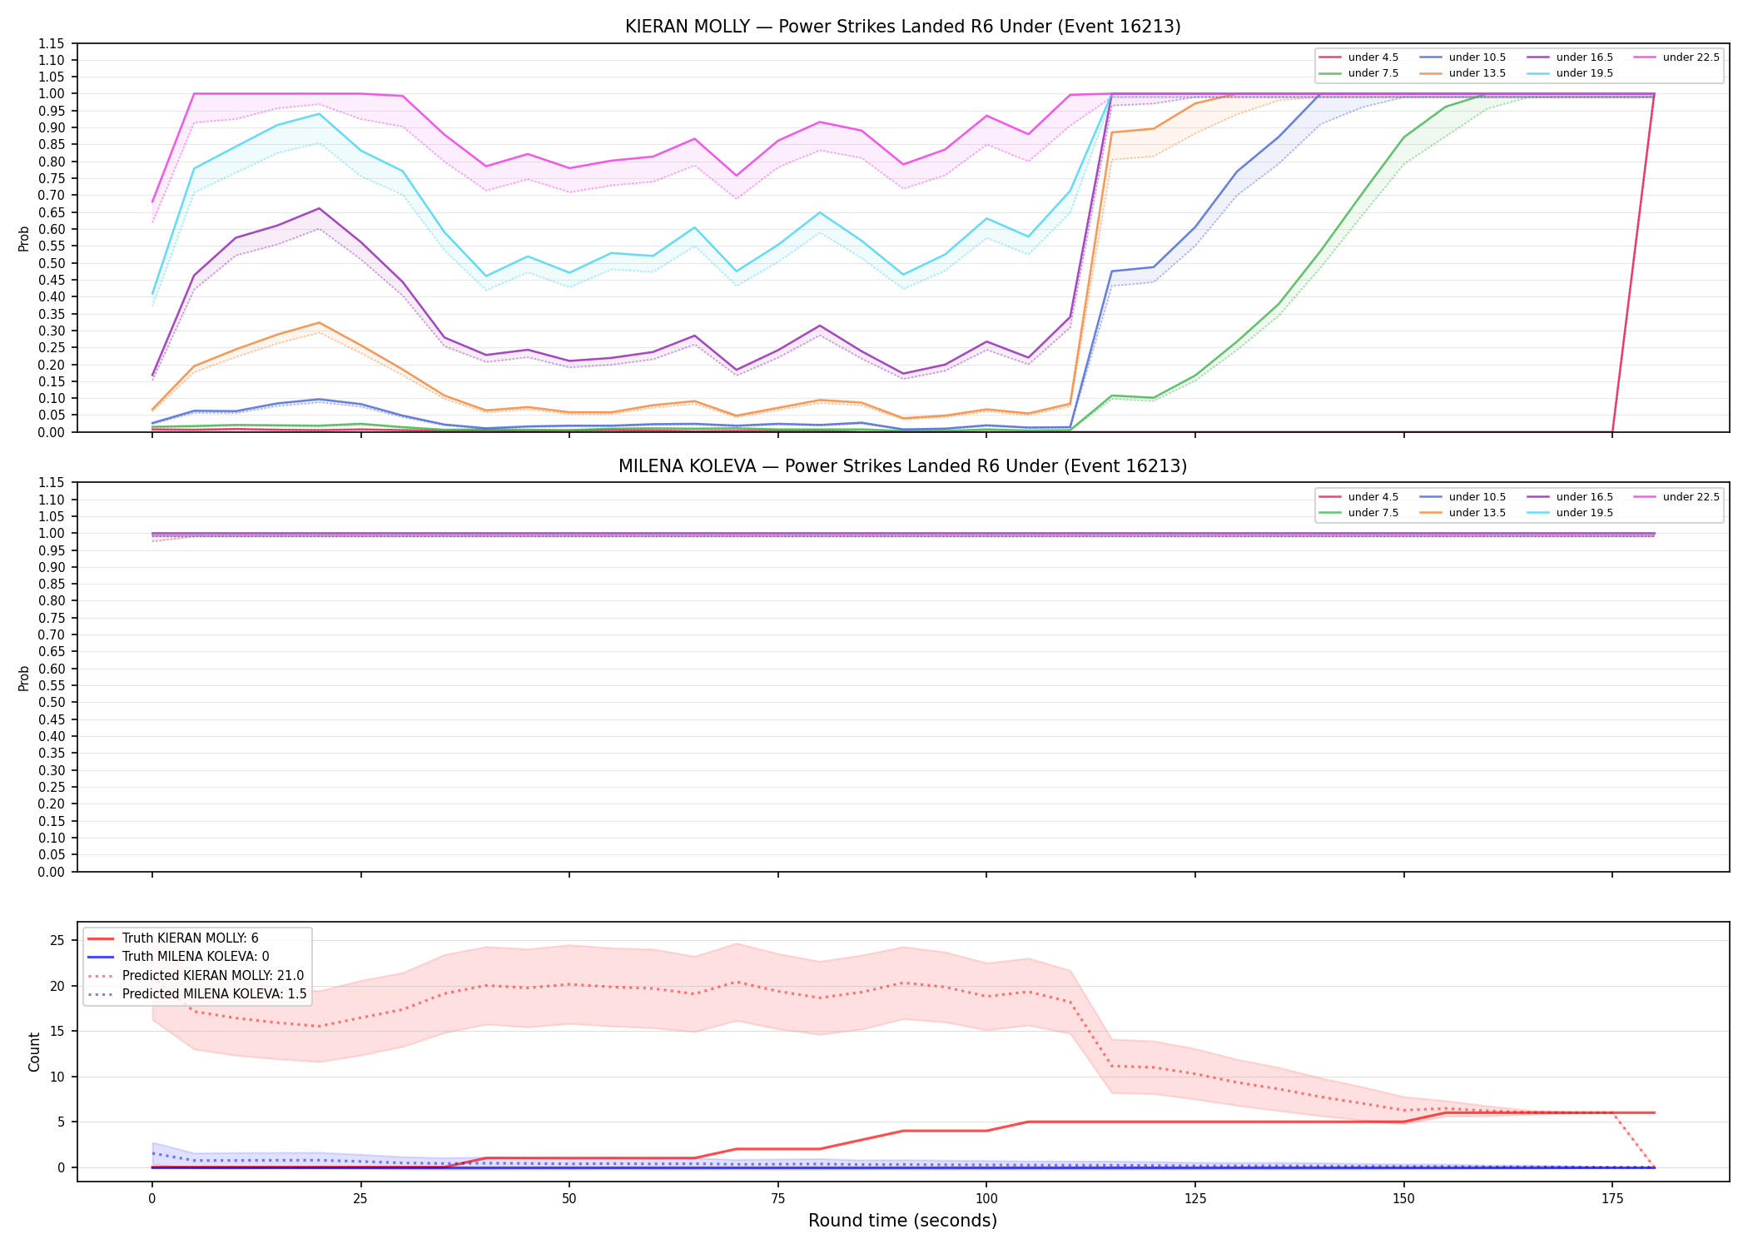This screenshot has width=1748, height=1249.
Task: Click the x-axis tick label '75'
Action: click(x=777, y=1199)
